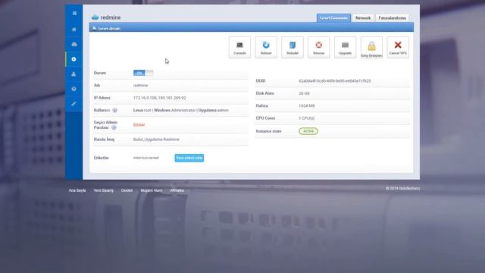Go to the home icon in the sidebar

74,30
